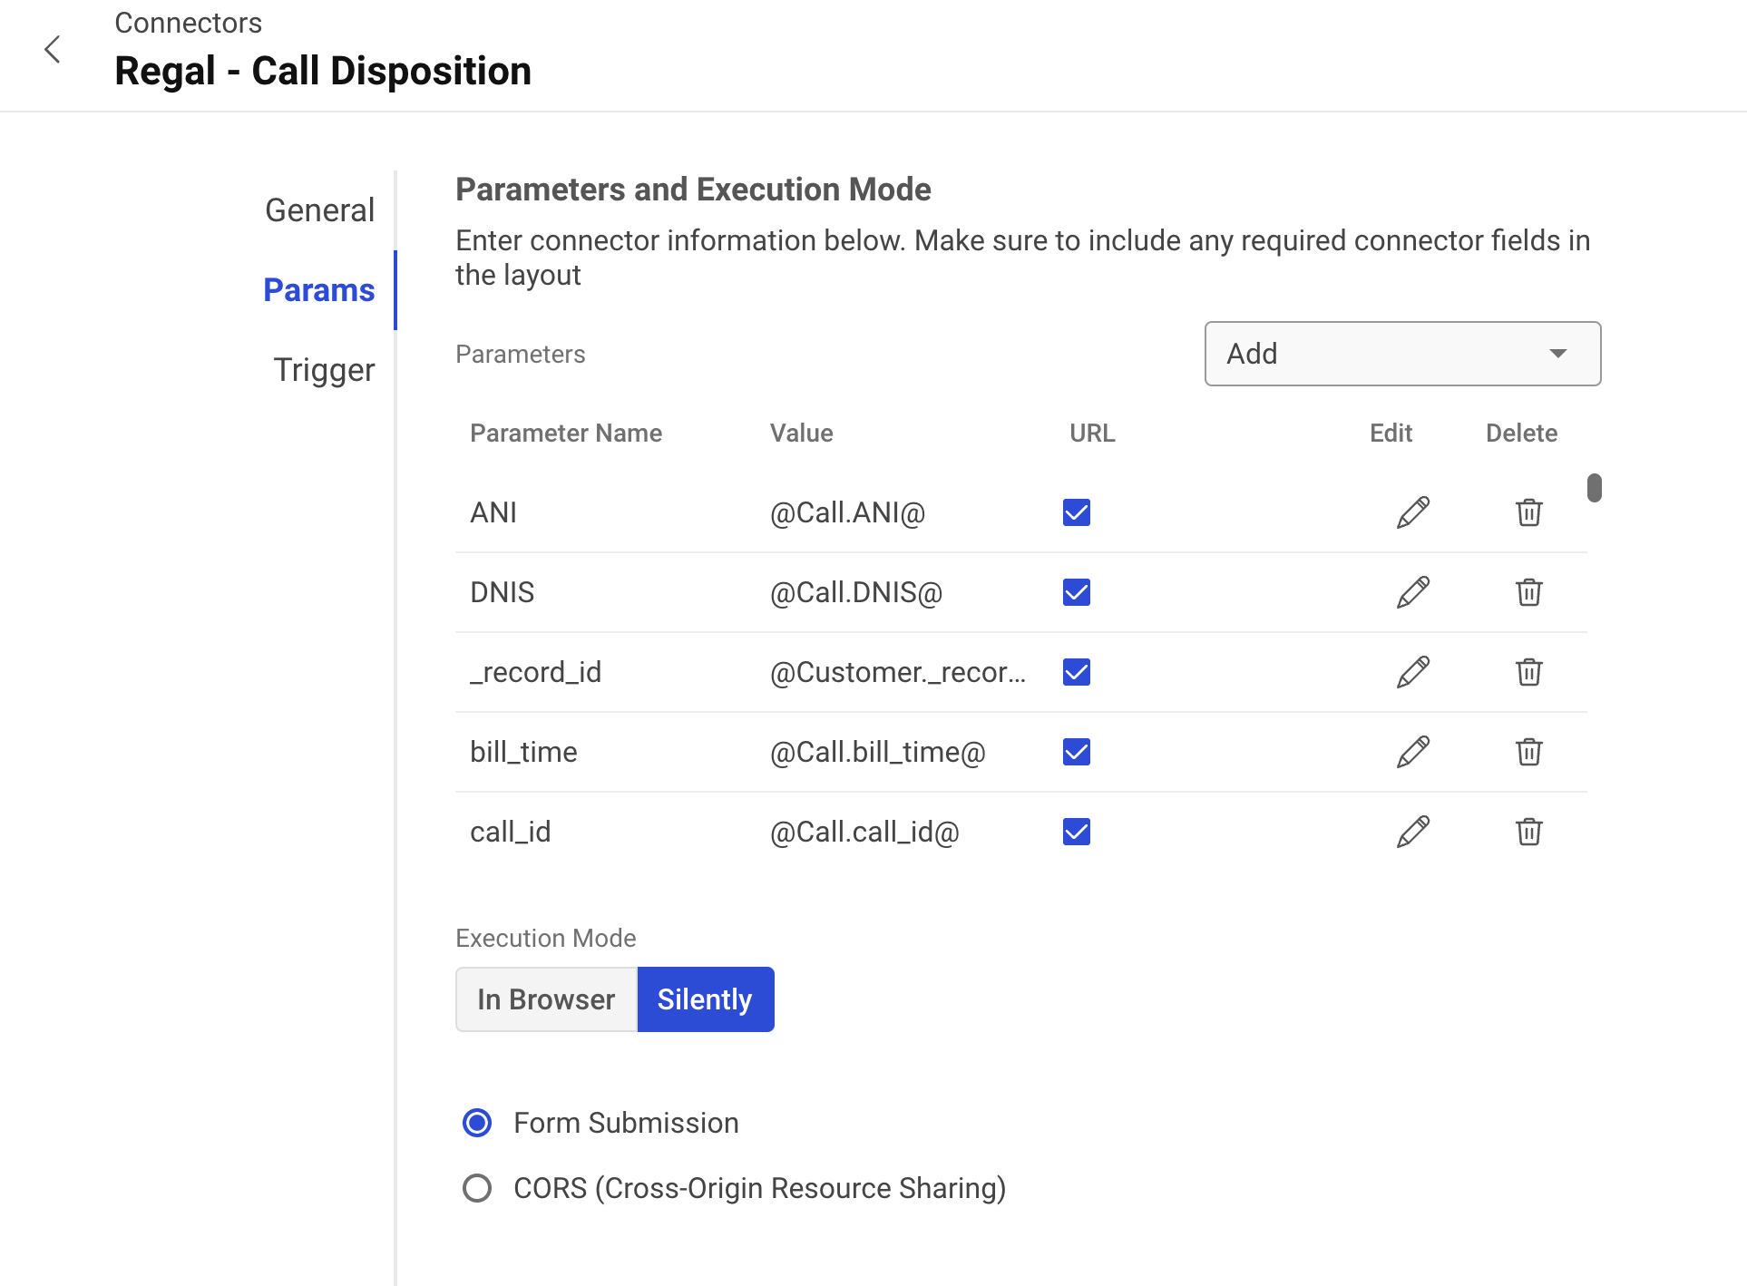Click the bill_time parameter name
Image resolution: width=1747 pixels, height=1286 pixels.
click(x=523, y=752)
